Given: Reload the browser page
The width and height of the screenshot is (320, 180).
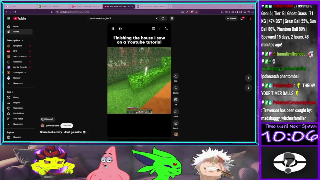Looking at the screenshot, I should tap(15, 12).
